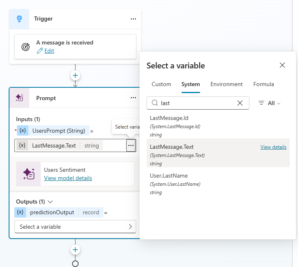
Task: Open the output Select a variable picker
Action: 75,227
